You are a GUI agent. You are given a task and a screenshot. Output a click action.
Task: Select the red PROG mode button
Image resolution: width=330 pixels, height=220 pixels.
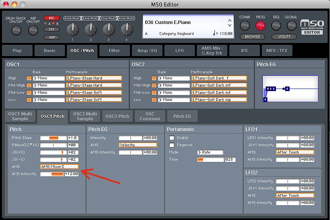pyautogui.click(x=260, y=26)
